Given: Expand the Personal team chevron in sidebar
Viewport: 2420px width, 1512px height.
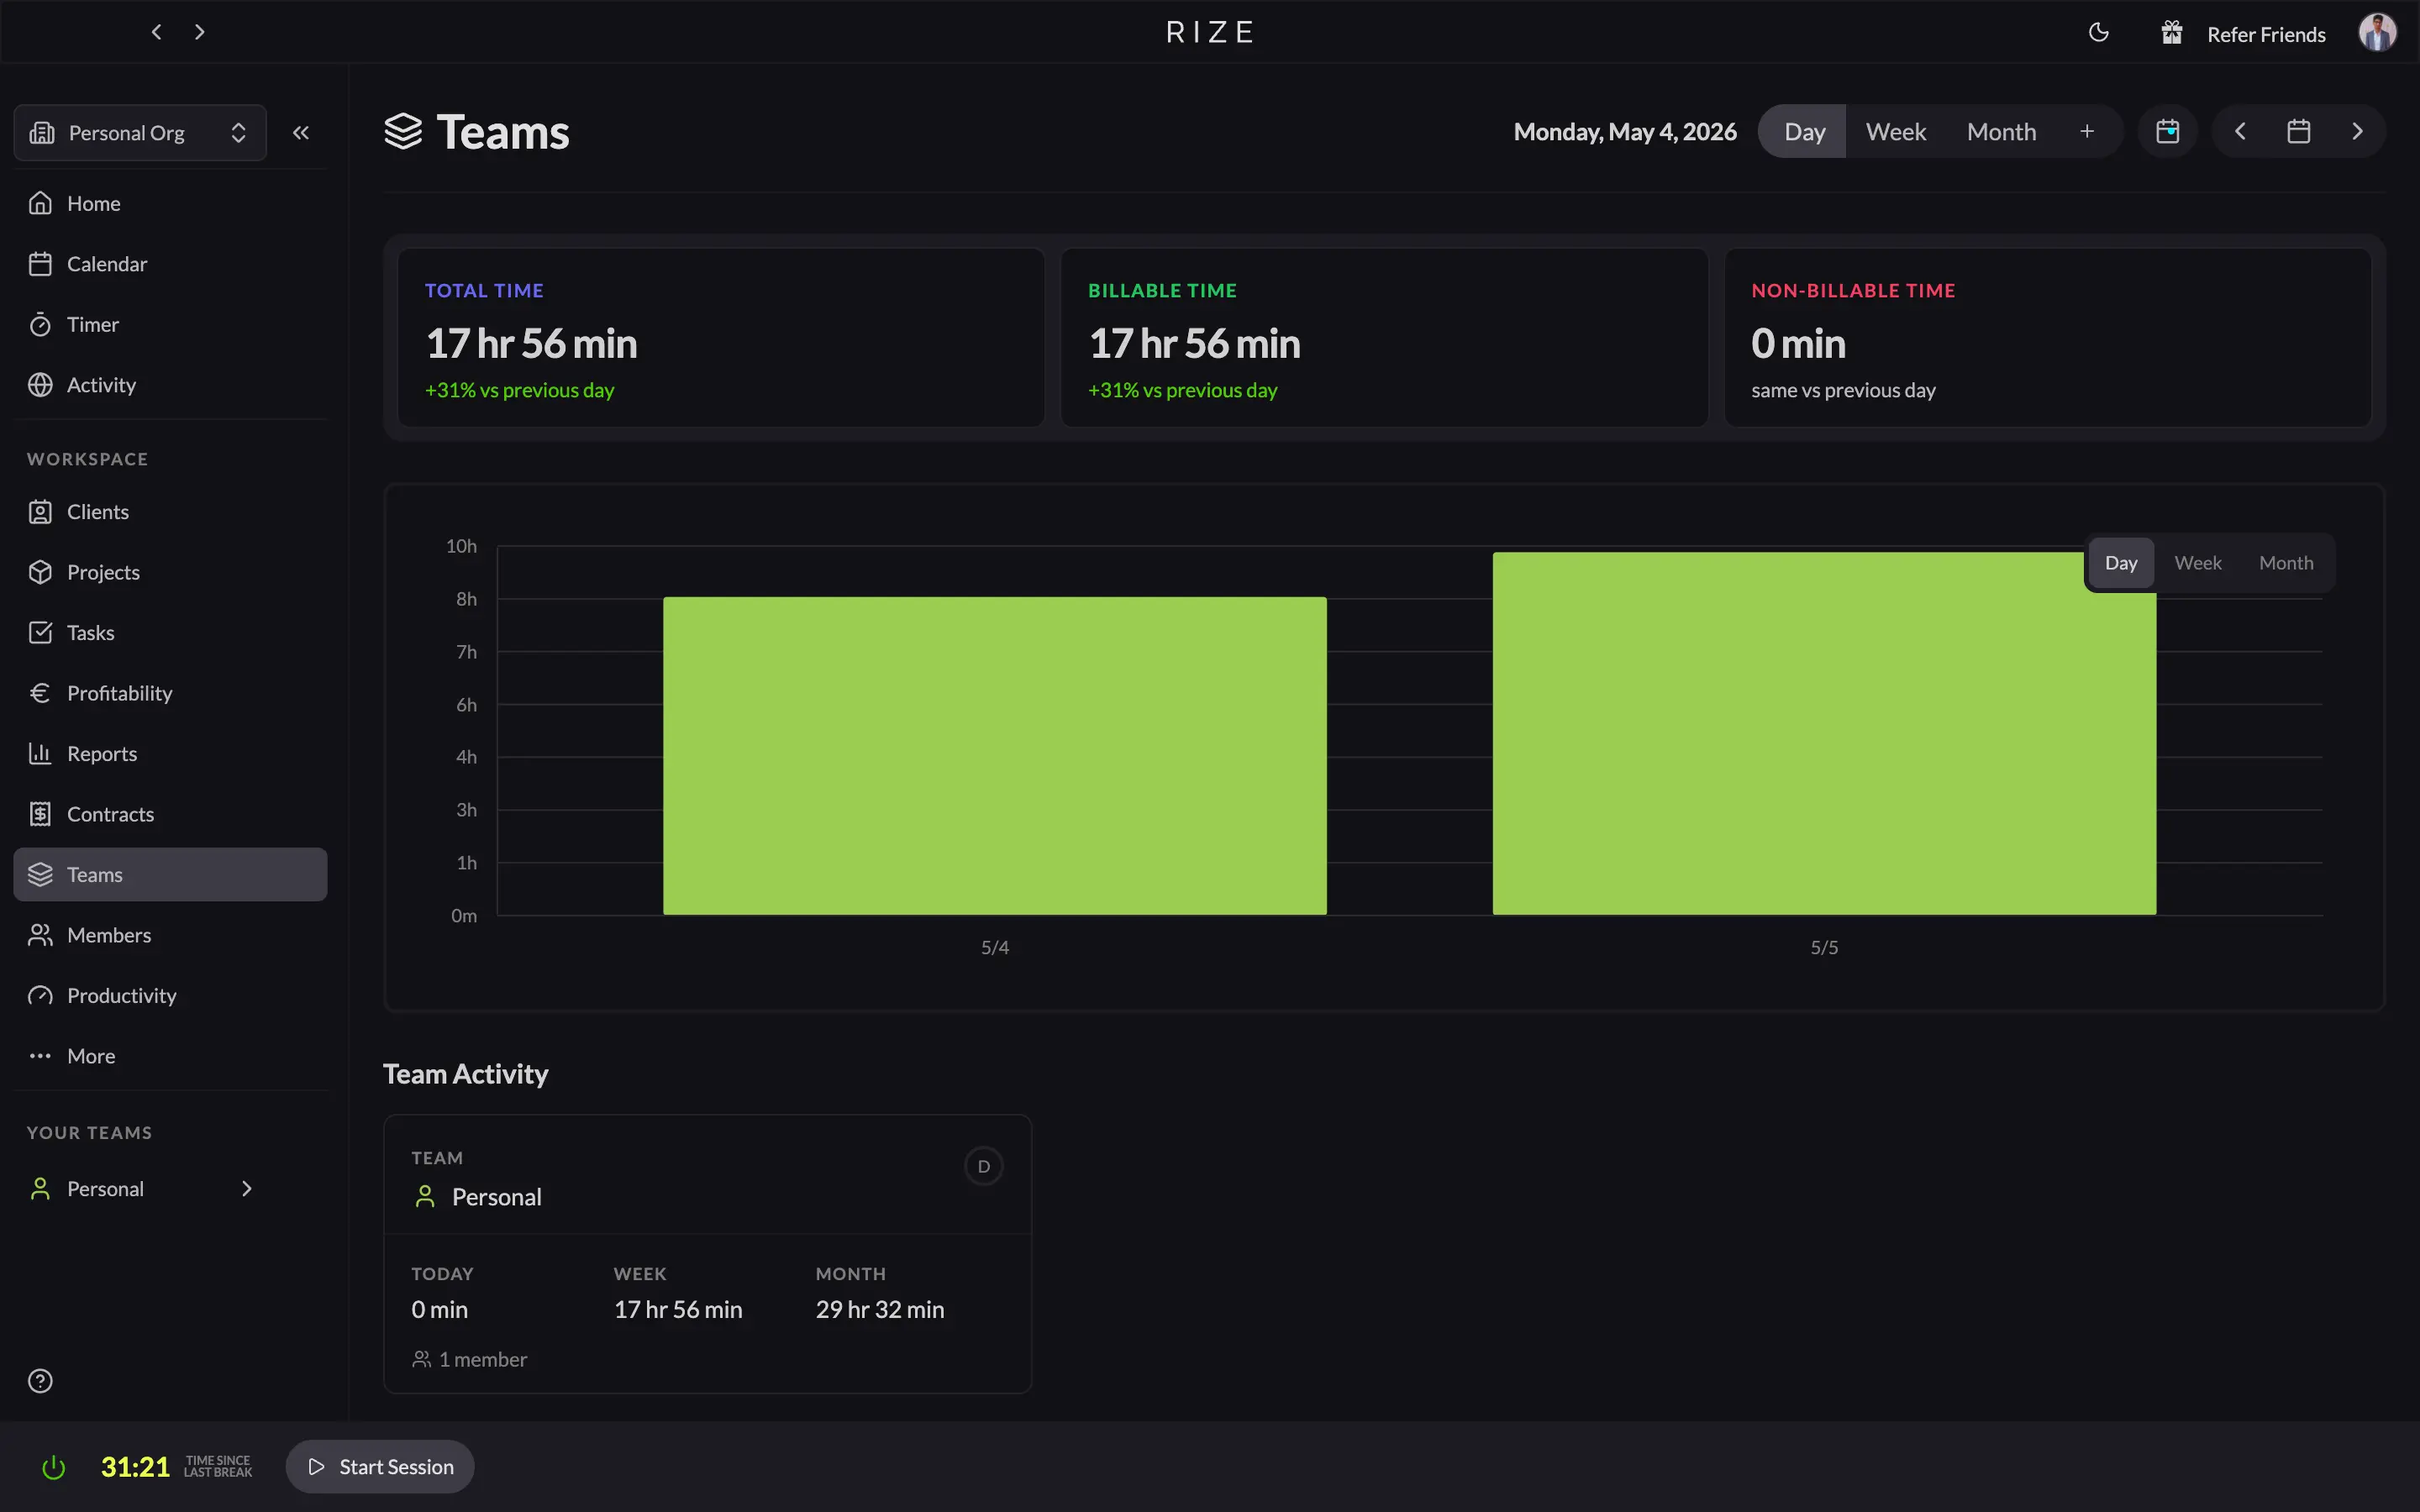Looking at the screenshot, I should tap(246, 1189).
